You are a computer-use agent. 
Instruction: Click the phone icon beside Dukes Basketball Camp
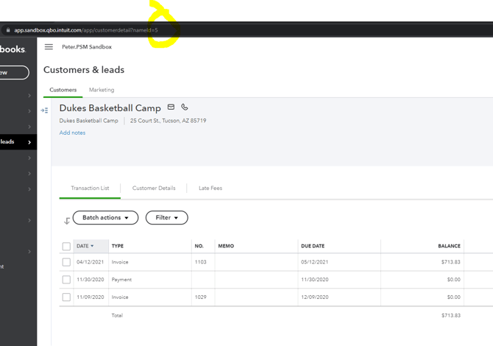tap(185, 107)
